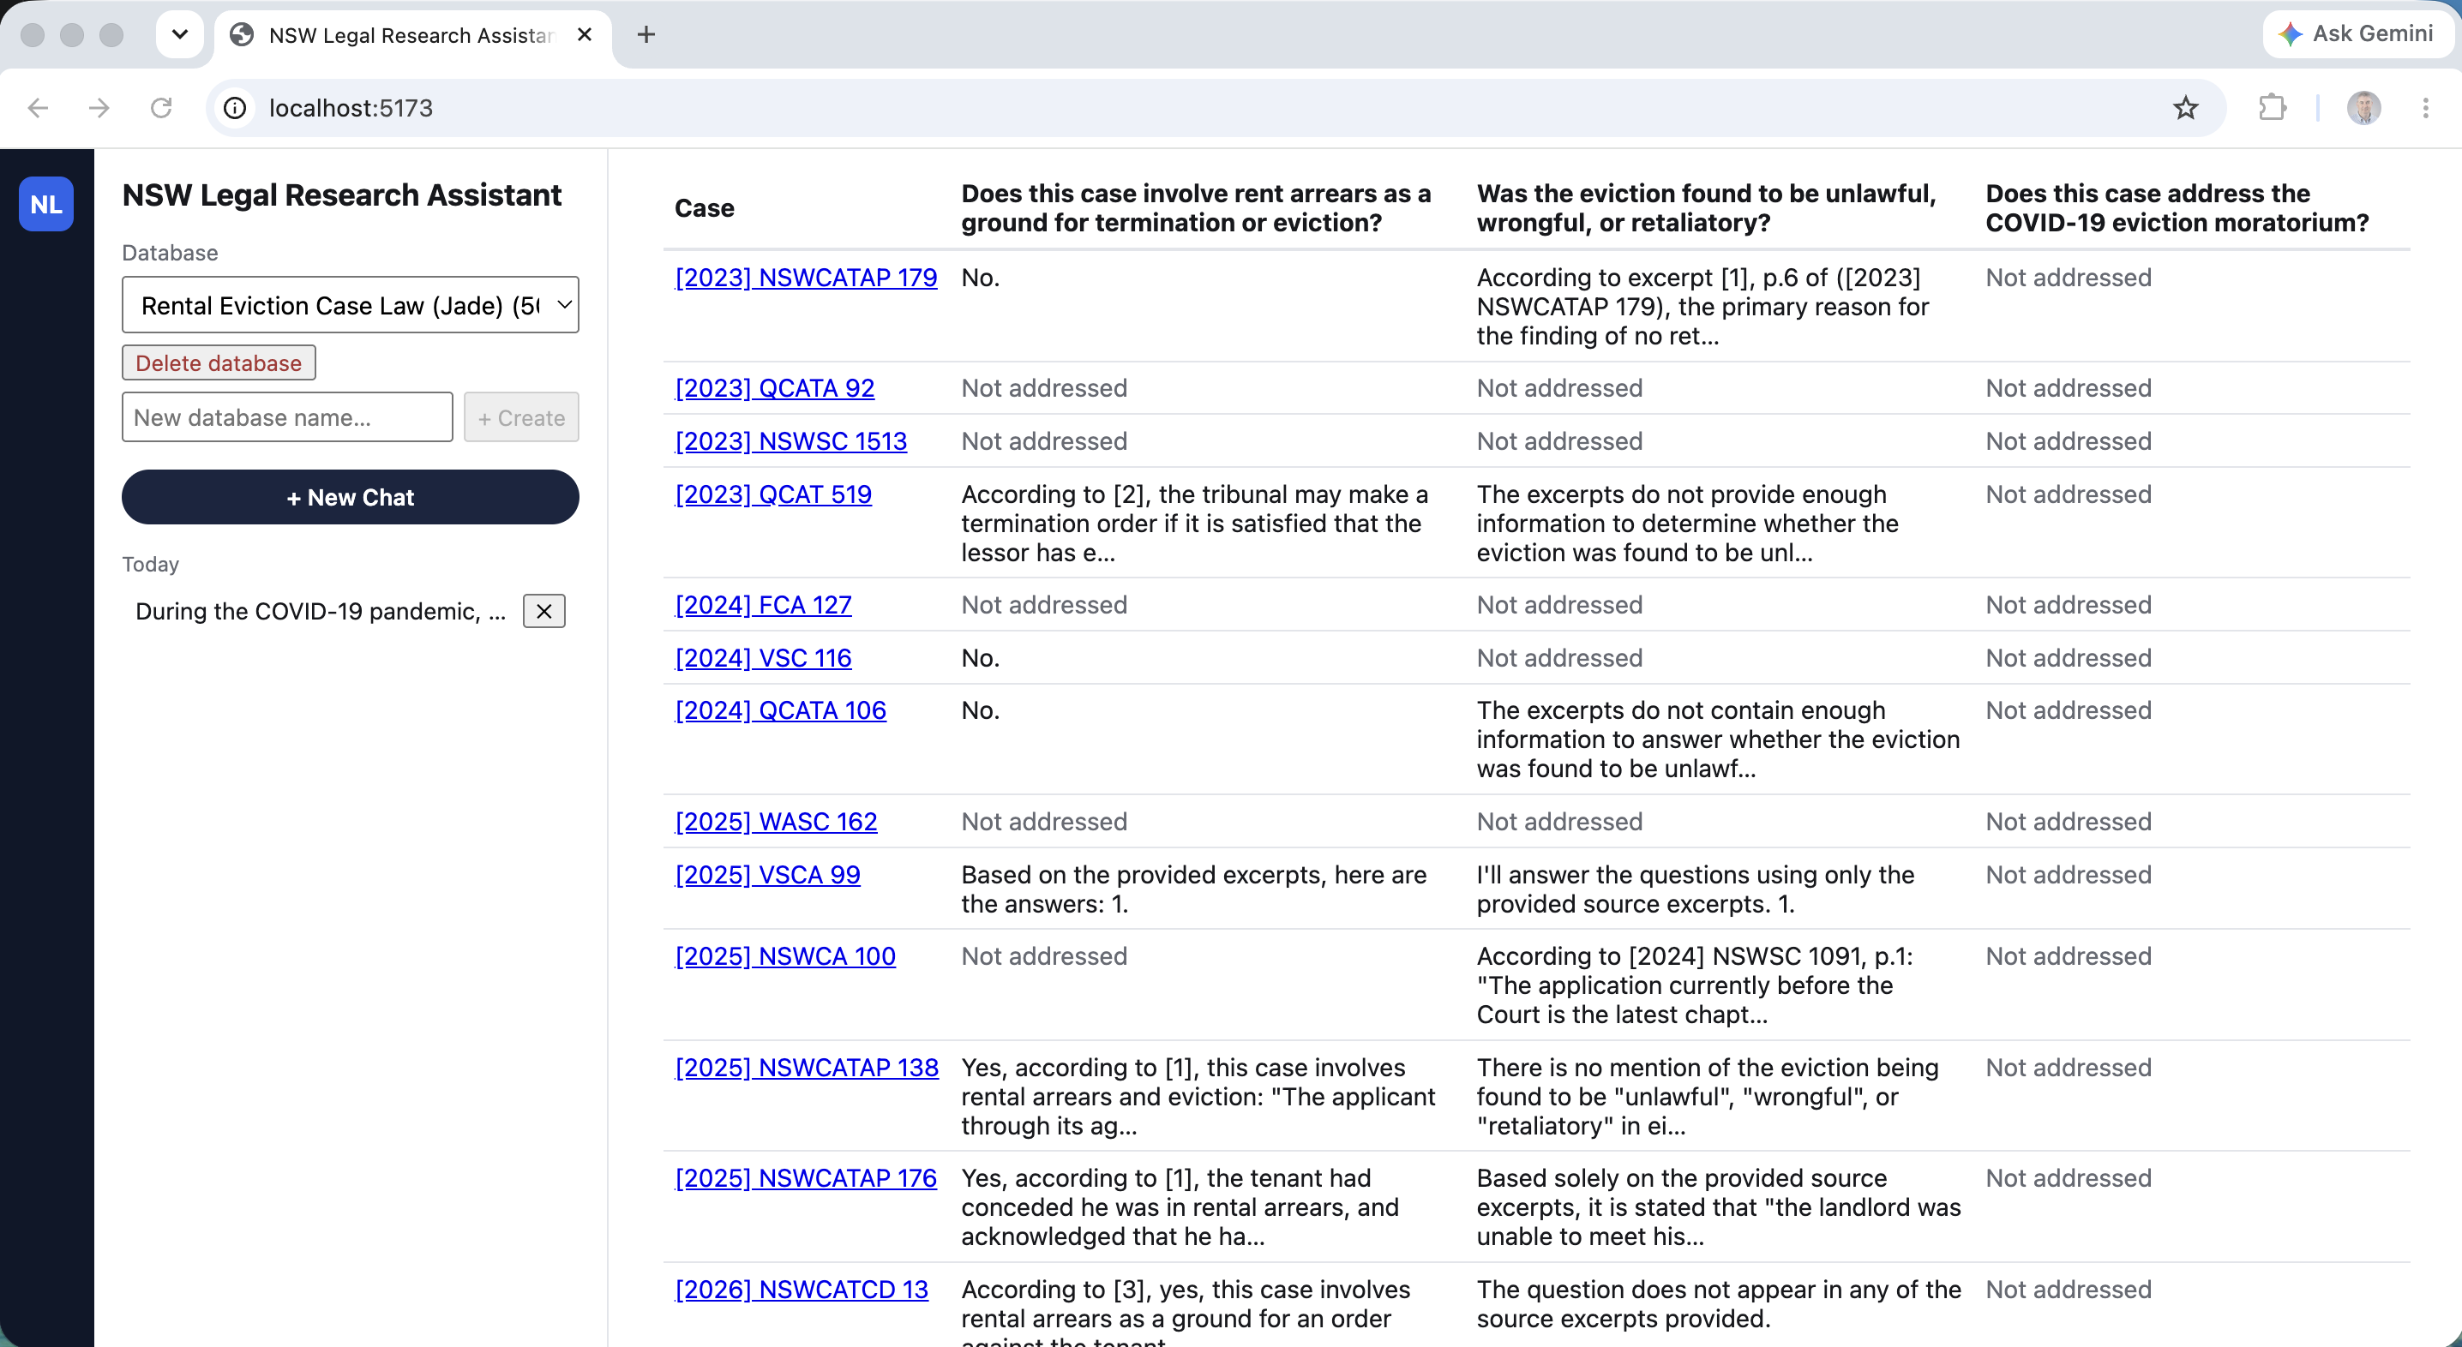Open case link [2025] VSCA 99
The image size is (2462, 1347).
(x=767, y=875)
